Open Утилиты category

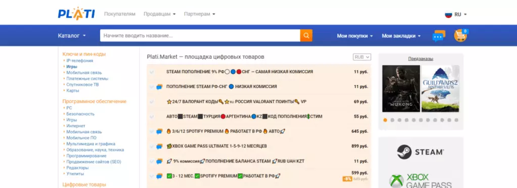point(75,173)
